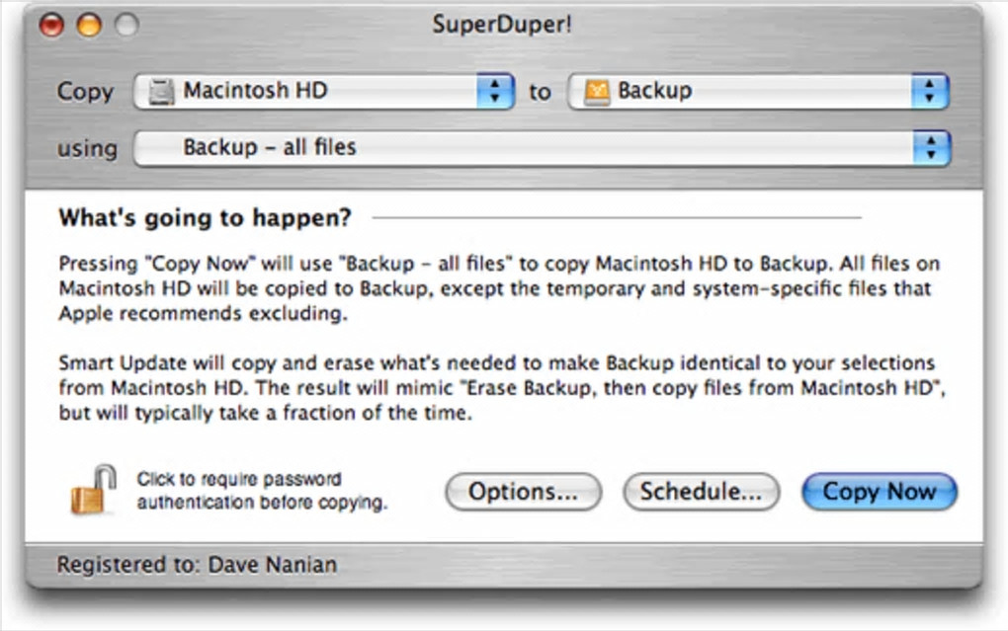The height and width of the screenshot is (631, 1008).
Task: Open the Backup destination dropdown
Action: click(751, 92)
